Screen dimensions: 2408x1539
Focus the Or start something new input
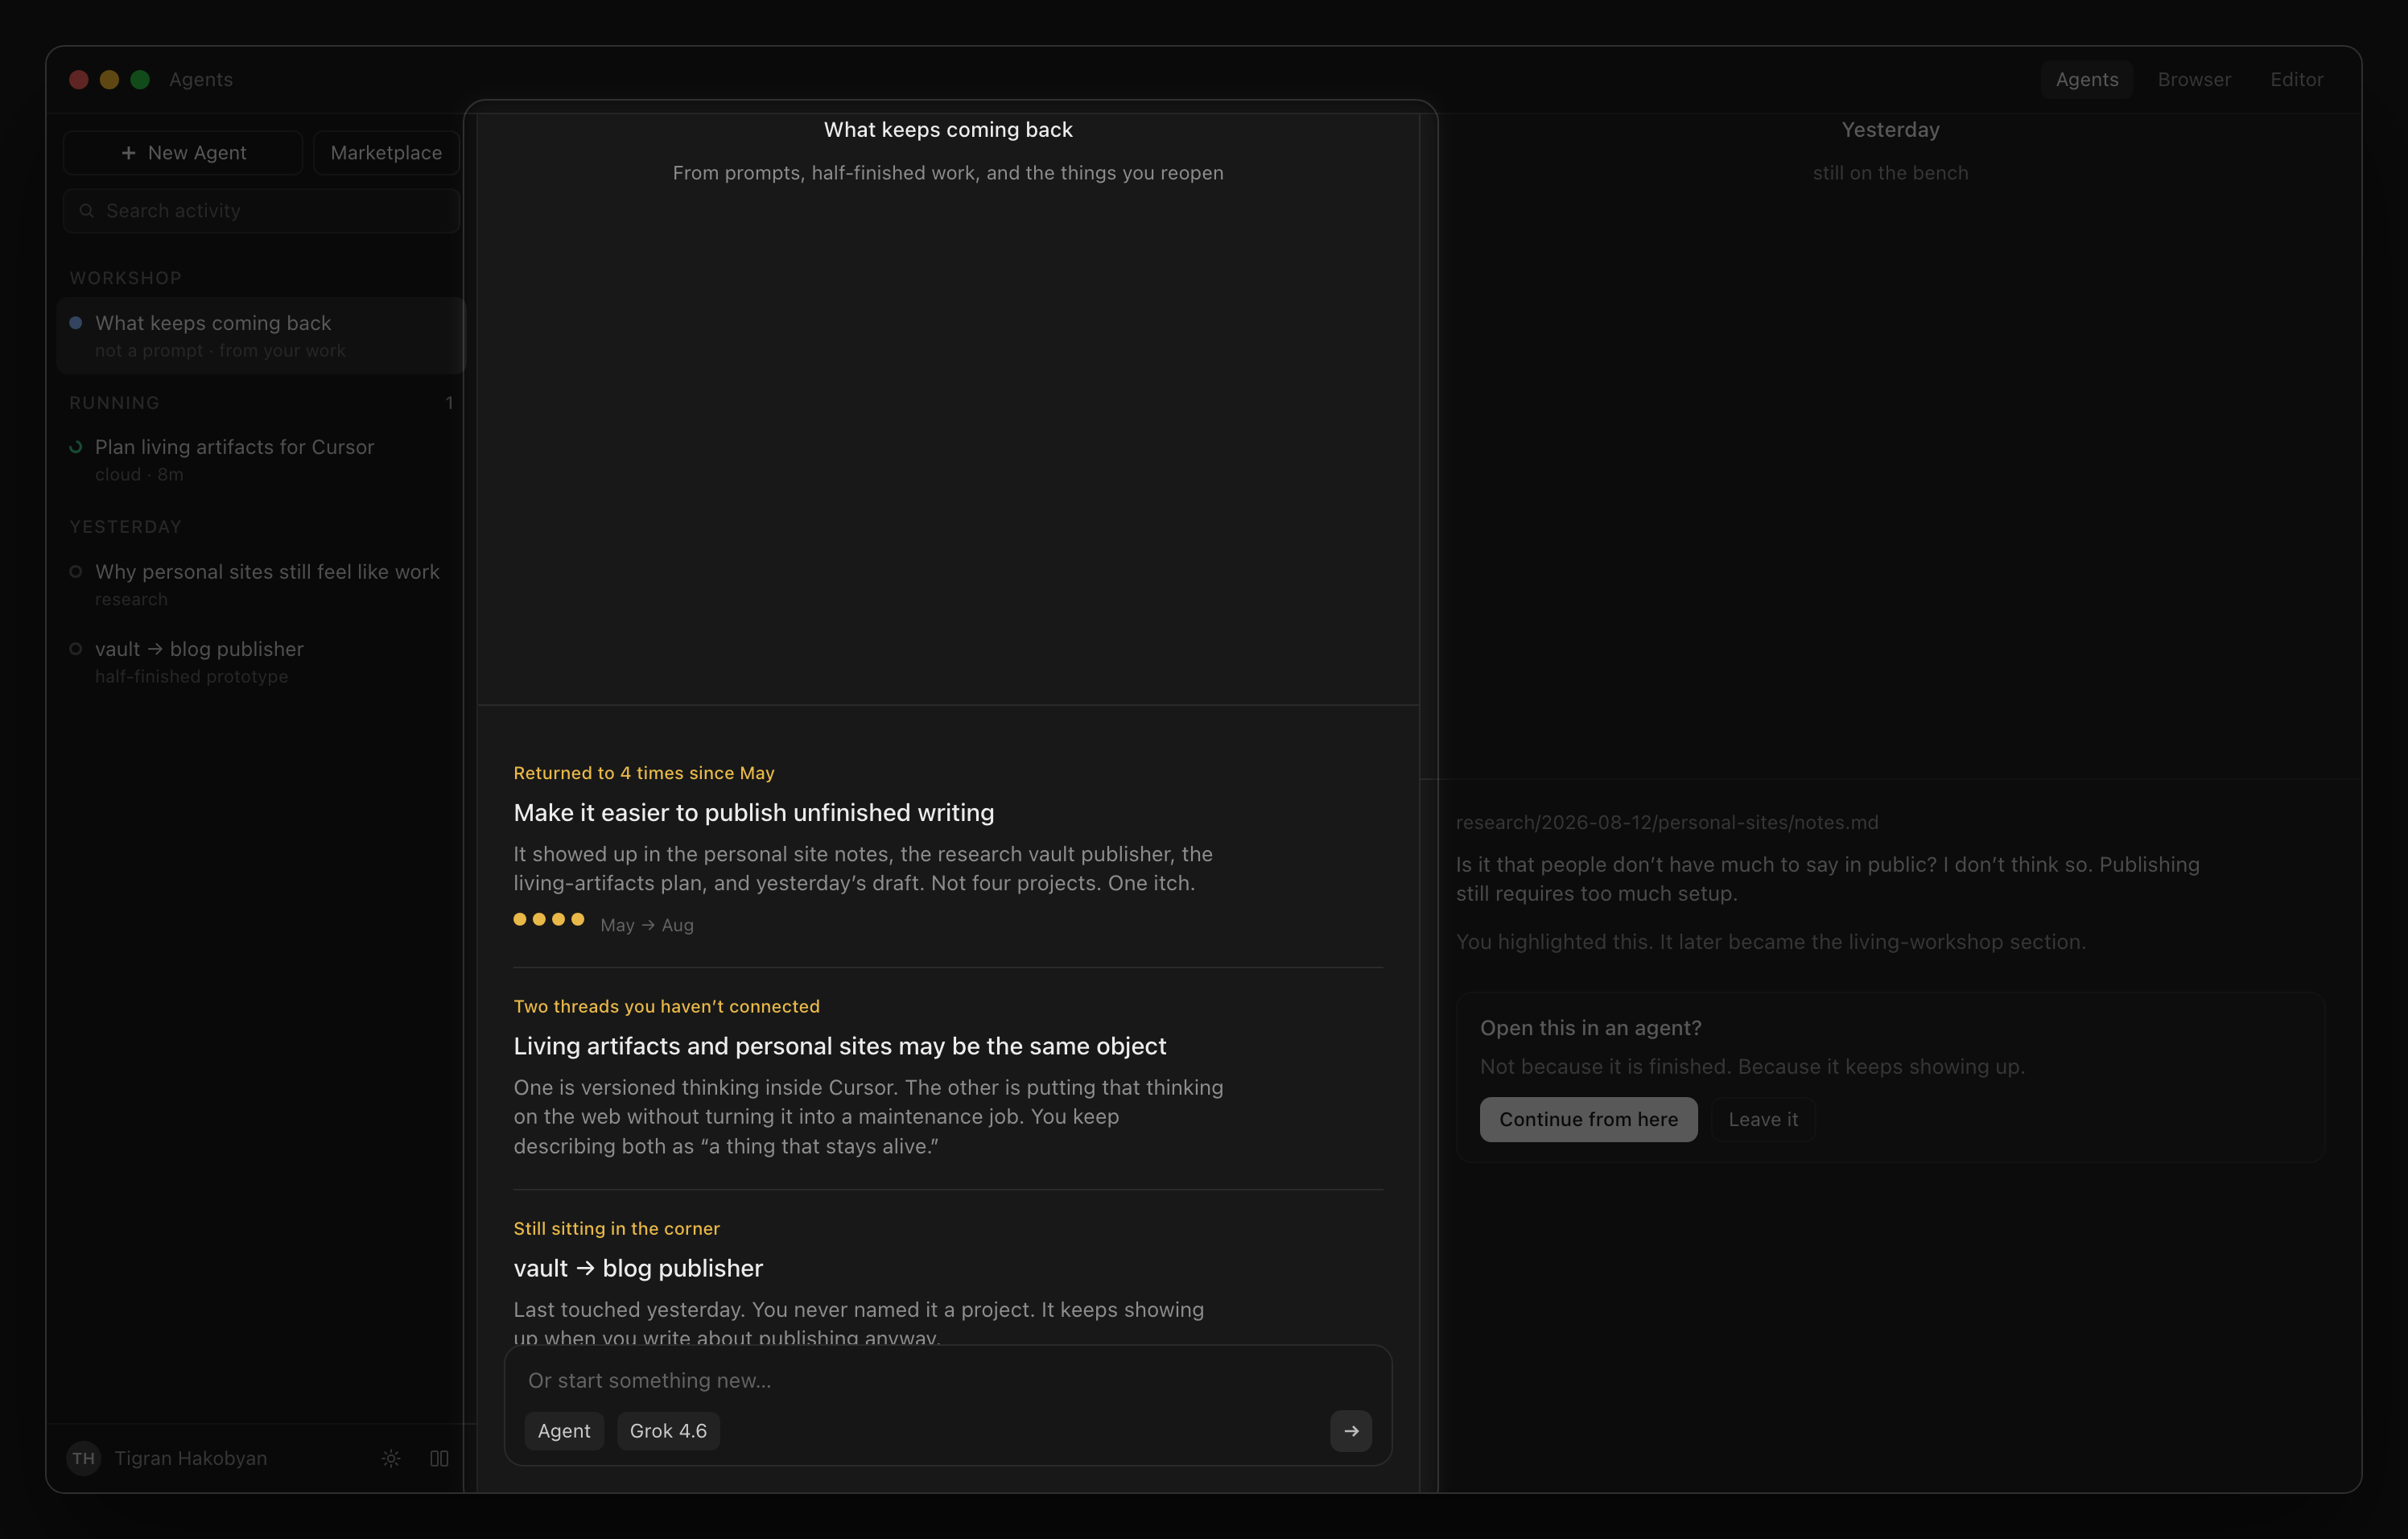coord(948,1380)
